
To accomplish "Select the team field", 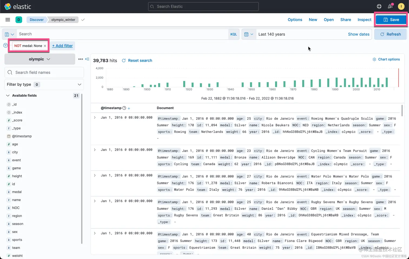I will 16,248.
